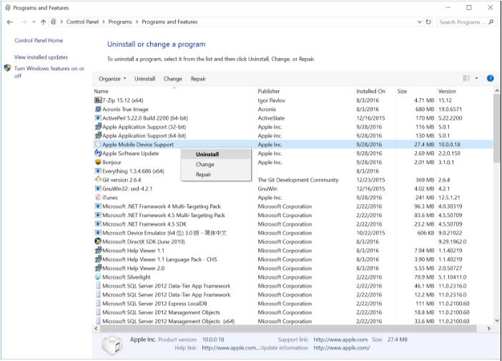Viewport: 502px width, 361px height.
Task: Click the horizontal scrollbar thumb
Action: (x=288, y=328)
